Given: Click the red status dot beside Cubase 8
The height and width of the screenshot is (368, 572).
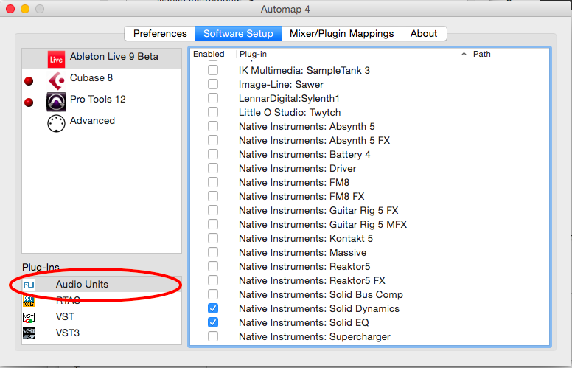Looking at the screenshot, I should [29, 81].
